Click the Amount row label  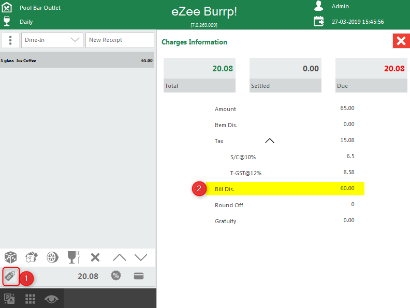tap(225, 109)
